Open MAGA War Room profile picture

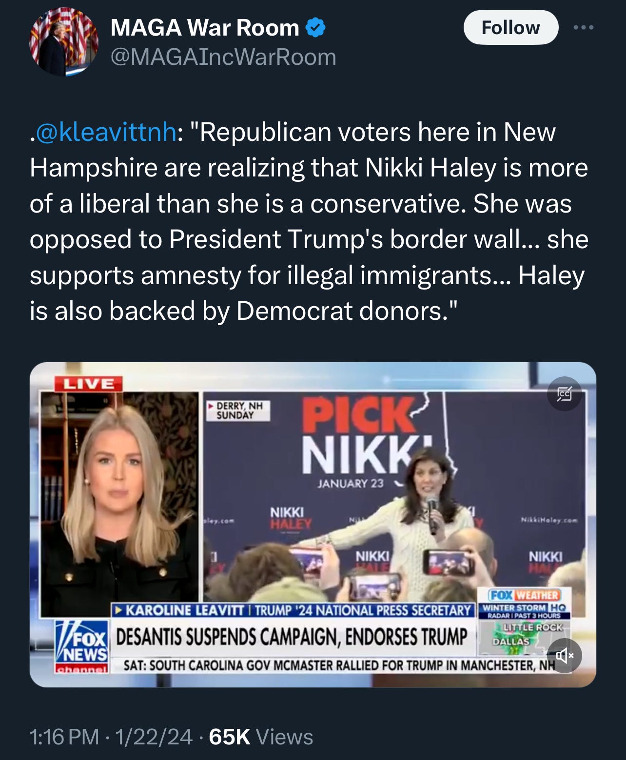[64, 42]
